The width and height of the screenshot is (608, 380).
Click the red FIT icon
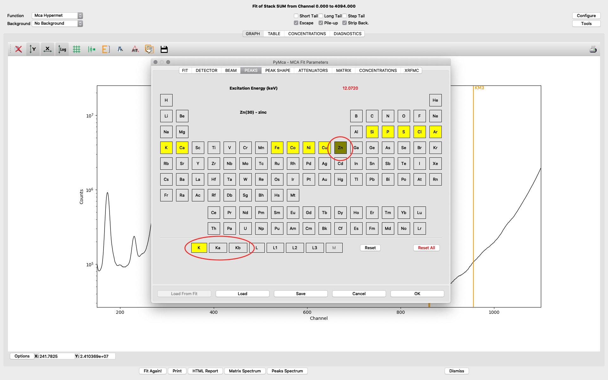click(135, 49)
